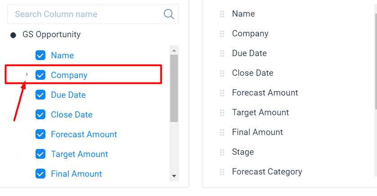Expand the Company lookup chevron

click(x=27, y=74)
